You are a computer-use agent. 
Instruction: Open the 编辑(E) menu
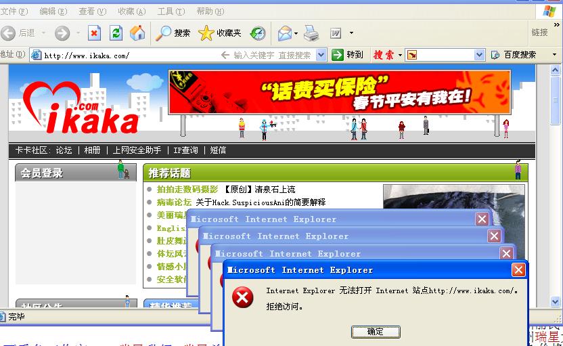point(53,12)
